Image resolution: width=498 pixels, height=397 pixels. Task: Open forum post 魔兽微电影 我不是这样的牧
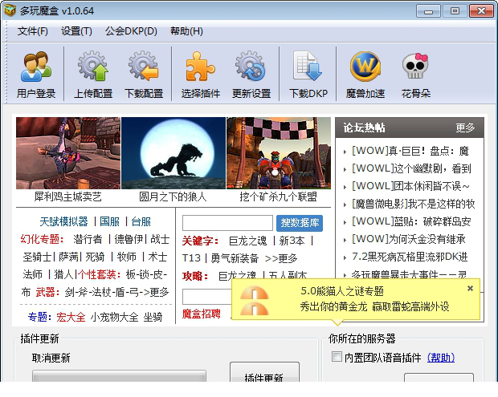[413, 204]
